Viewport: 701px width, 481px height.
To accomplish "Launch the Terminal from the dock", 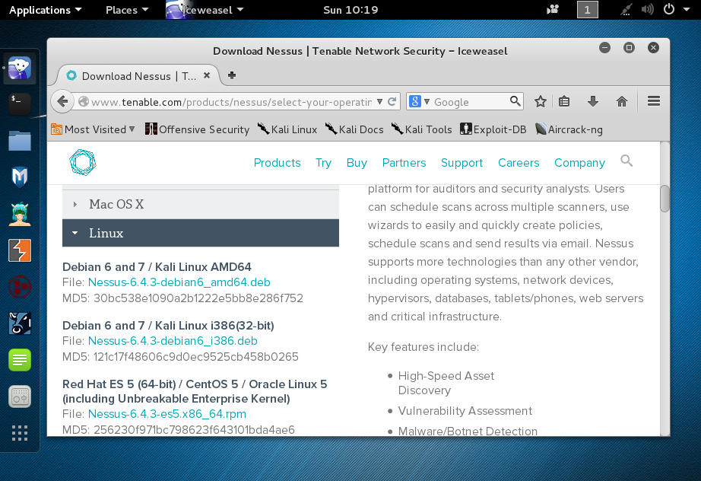I will (x=20, y=104).
